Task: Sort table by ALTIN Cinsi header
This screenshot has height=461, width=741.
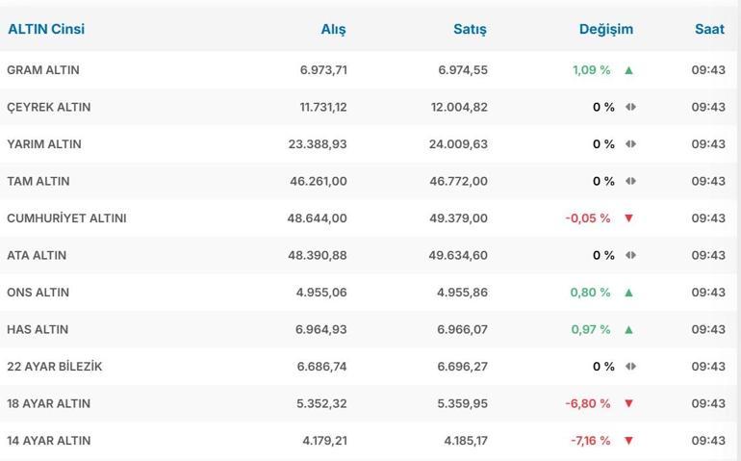Action: point(46,29)
